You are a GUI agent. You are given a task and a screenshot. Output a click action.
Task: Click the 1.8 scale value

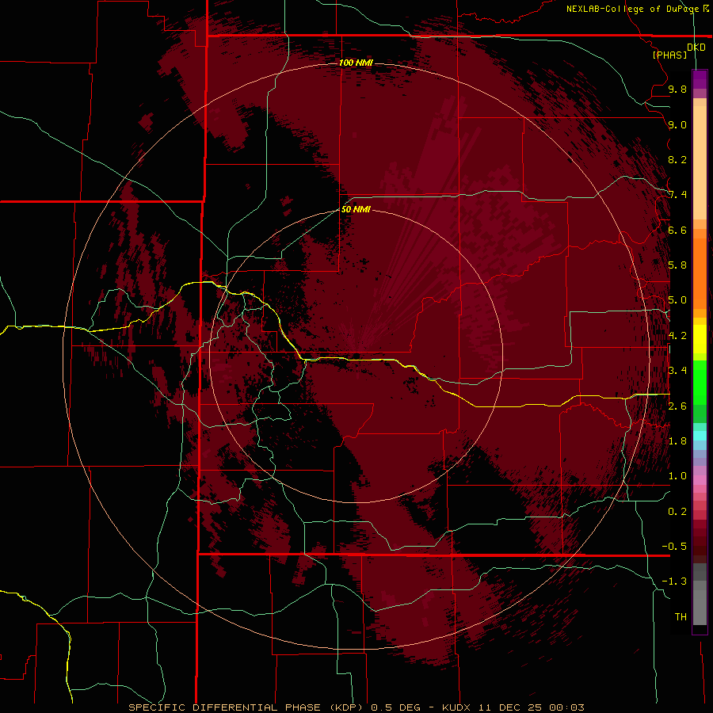point(677,441)
